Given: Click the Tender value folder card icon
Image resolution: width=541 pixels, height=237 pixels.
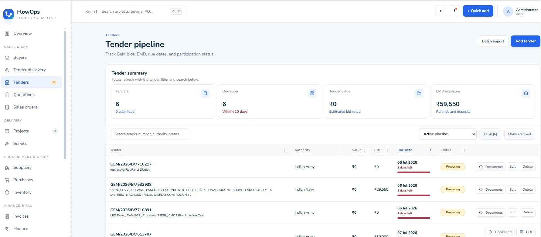Looking at the screenshot, I should click(419, 93).
